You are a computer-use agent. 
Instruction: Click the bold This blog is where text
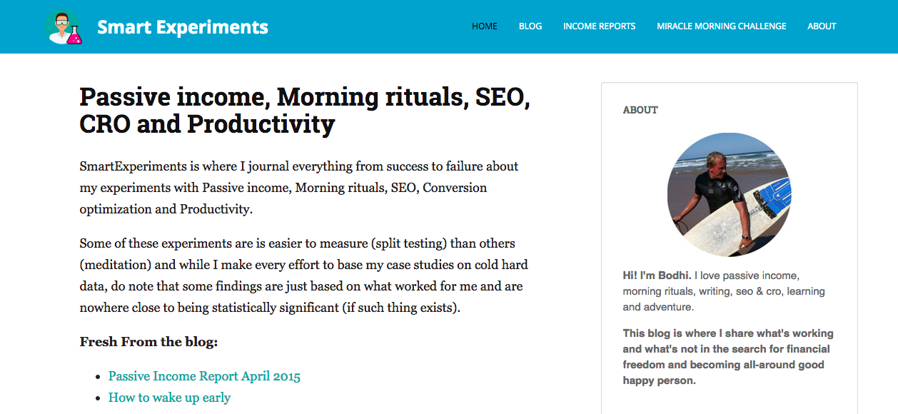click(728, 357)
